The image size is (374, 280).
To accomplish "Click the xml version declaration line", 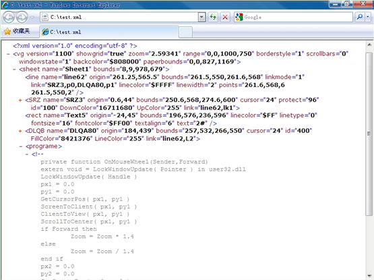I will (x=75, y=46).
